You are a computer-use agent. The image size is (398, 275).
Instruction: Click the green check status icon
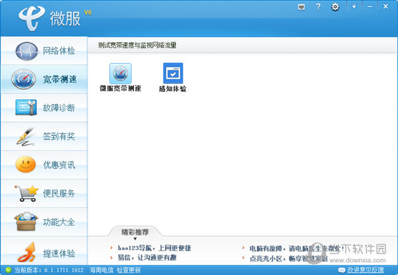point(9,270)
